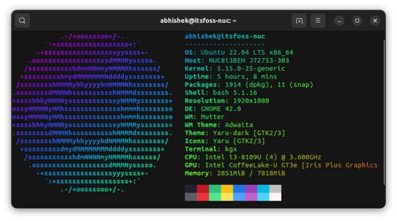Viewport: 397px width, 221px height.
Task: Click the Uptime: 5 hours, 8 mins line
Action: coord(231,76)
